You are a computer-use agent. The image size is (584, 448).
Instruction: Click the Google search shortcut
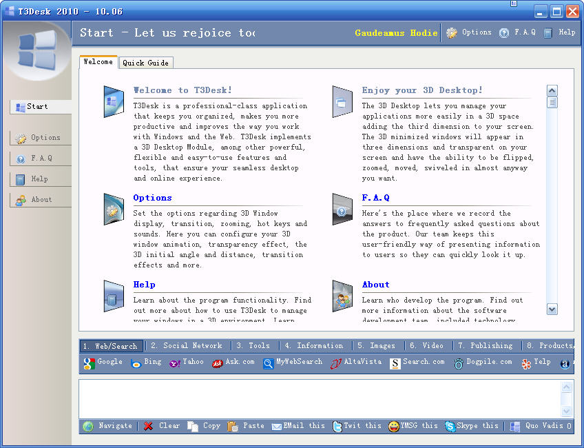[x=103, y=363]
